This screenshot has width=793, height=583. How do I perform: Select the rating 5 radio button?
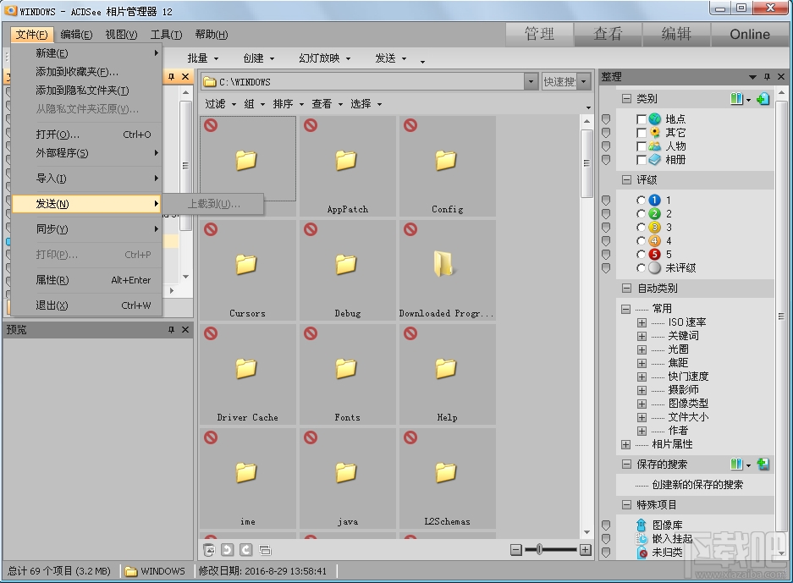640,254
